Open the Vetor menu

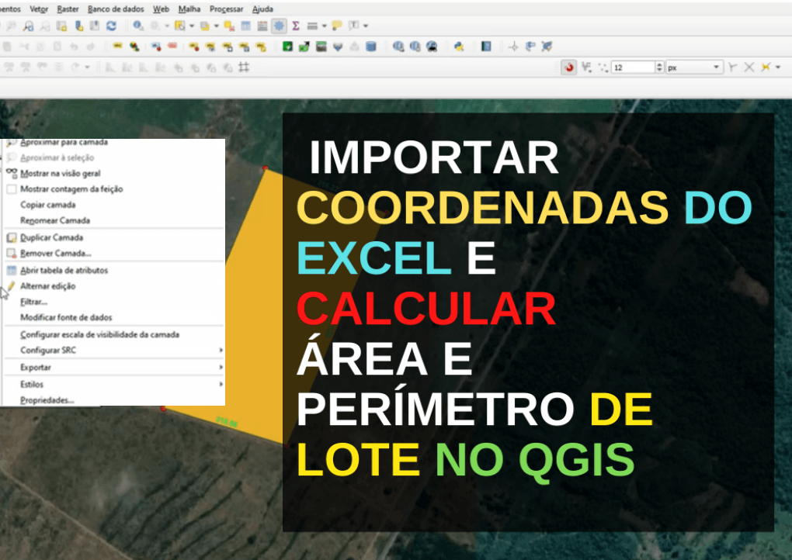click(x=39, y=9)
